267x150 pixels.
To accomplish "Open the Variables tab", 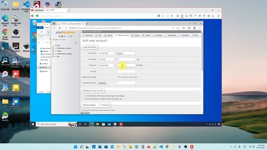I will coord(184,35).
